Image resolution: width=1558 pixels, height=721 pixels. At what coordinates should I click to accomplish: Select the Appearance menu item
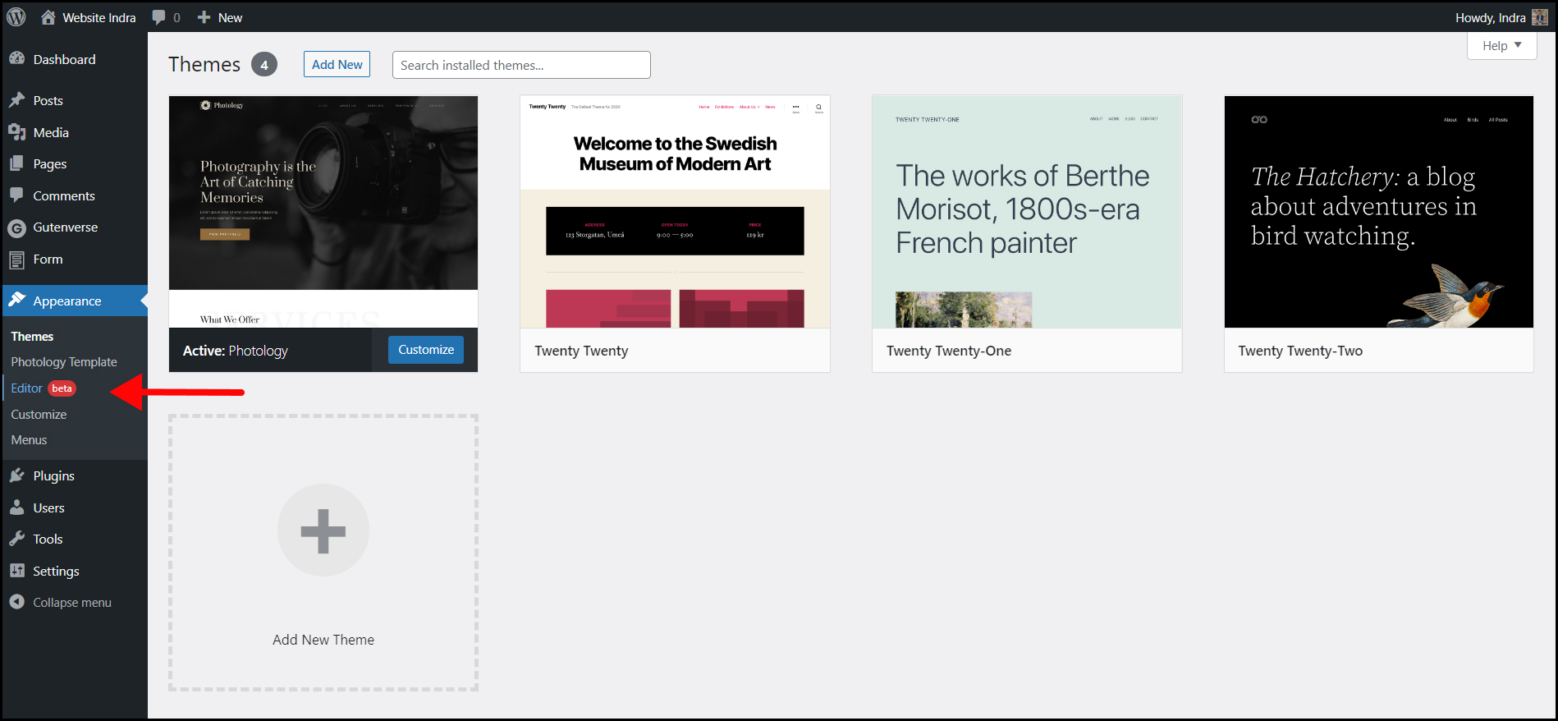[74, 301]
